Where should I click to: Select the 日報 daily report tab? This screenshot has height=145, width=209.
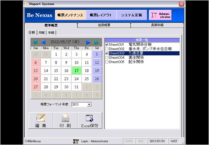click(32, 33)
